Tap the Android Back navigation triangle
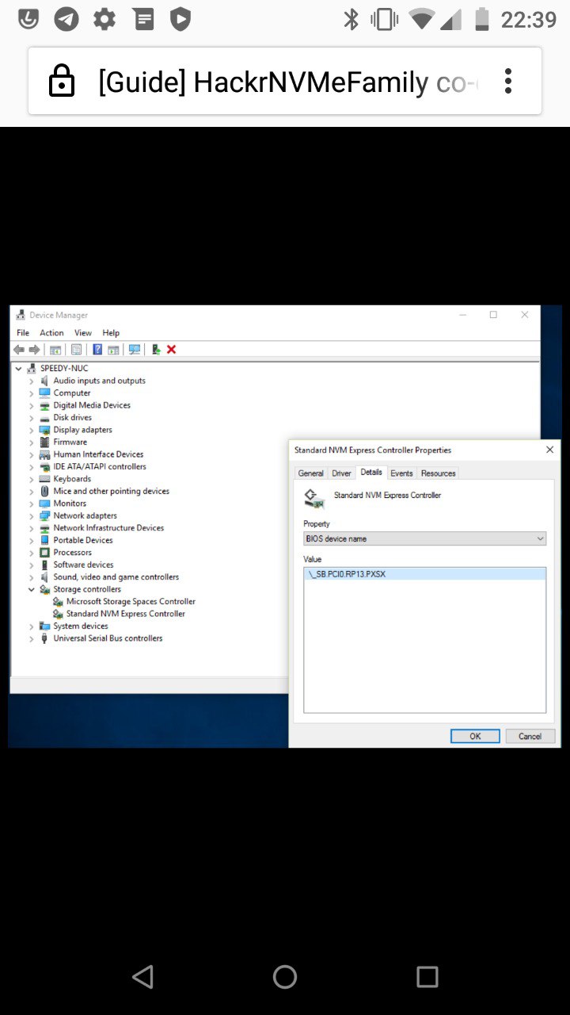 [x=142, y=976]
